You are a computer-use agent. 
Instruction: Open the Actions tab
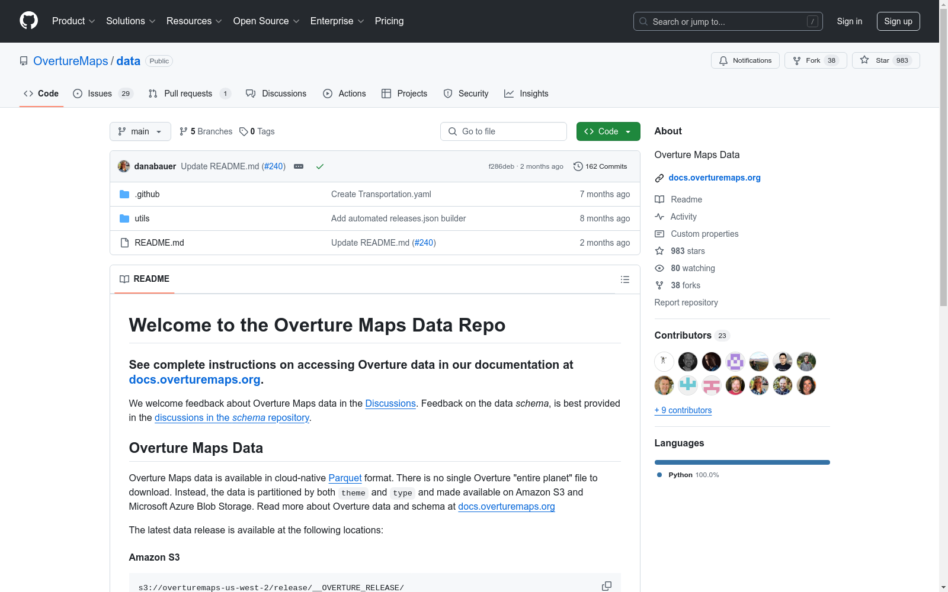(344, 94)
